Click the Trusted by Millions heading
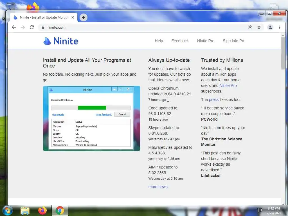288x216 pixels. 222,60
